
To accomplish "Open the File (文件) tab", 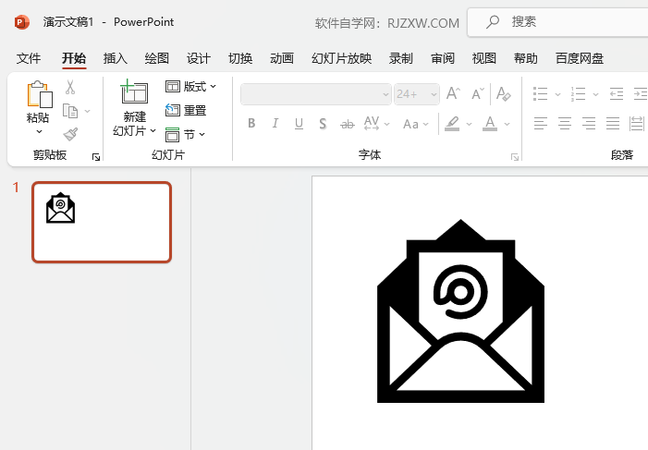I will click(x=29, y=58).
